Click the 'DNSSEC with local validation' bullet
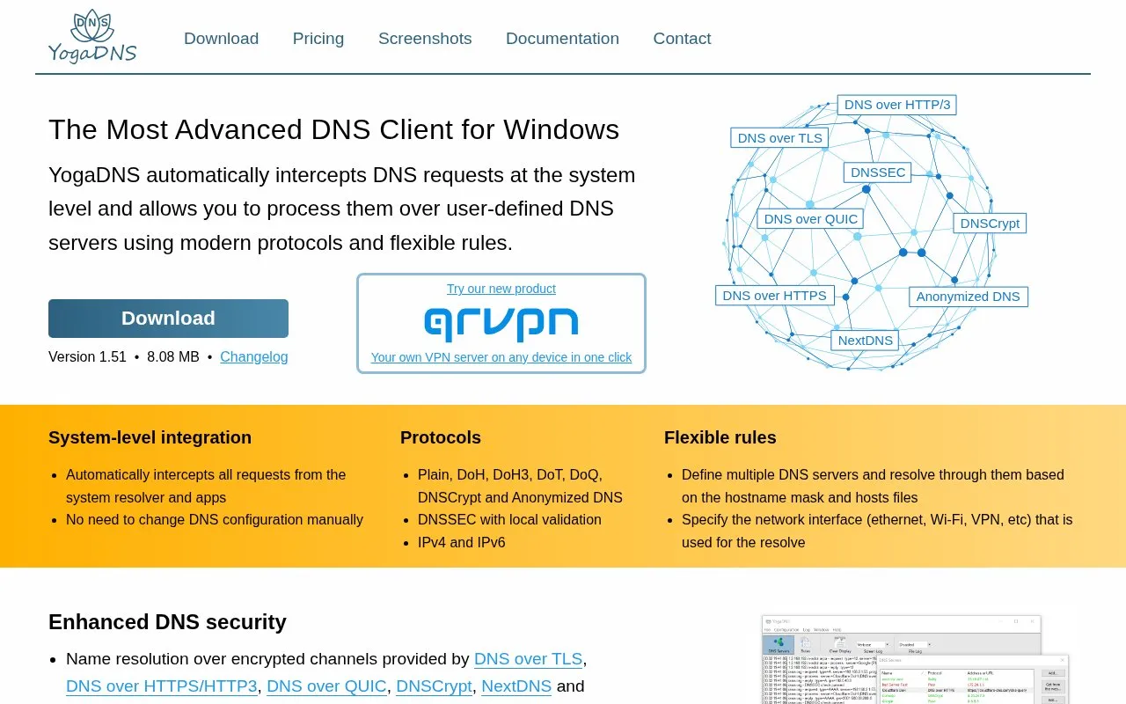 (x=509, y=520)
